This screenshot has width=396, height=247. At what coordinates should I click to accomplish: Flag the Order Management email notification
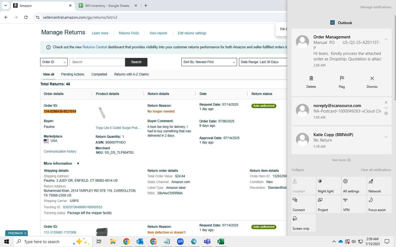(342, 82)
